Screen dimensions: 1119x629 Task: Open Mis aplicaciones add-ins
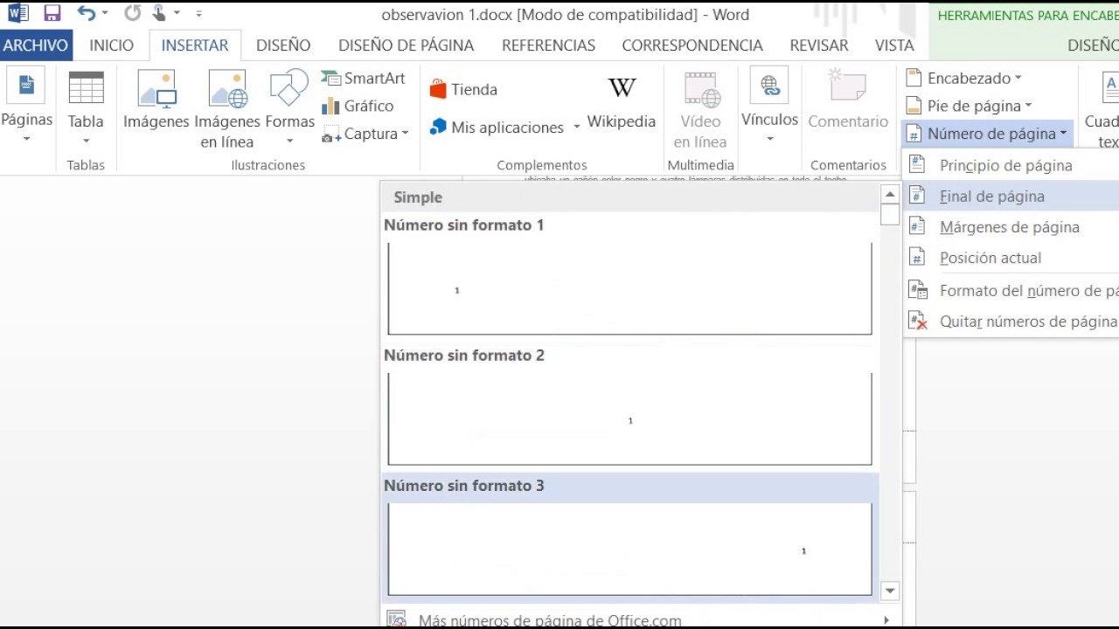(x=505, y=128)
